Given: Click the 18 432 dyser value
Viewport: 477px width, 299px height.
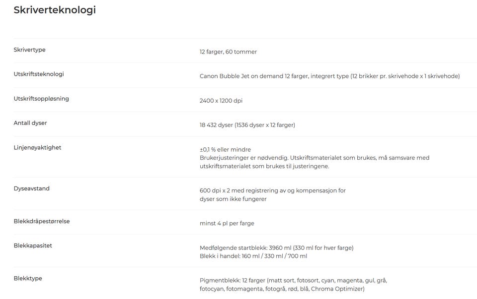Looking at the screenshot, I should (247, 125).
